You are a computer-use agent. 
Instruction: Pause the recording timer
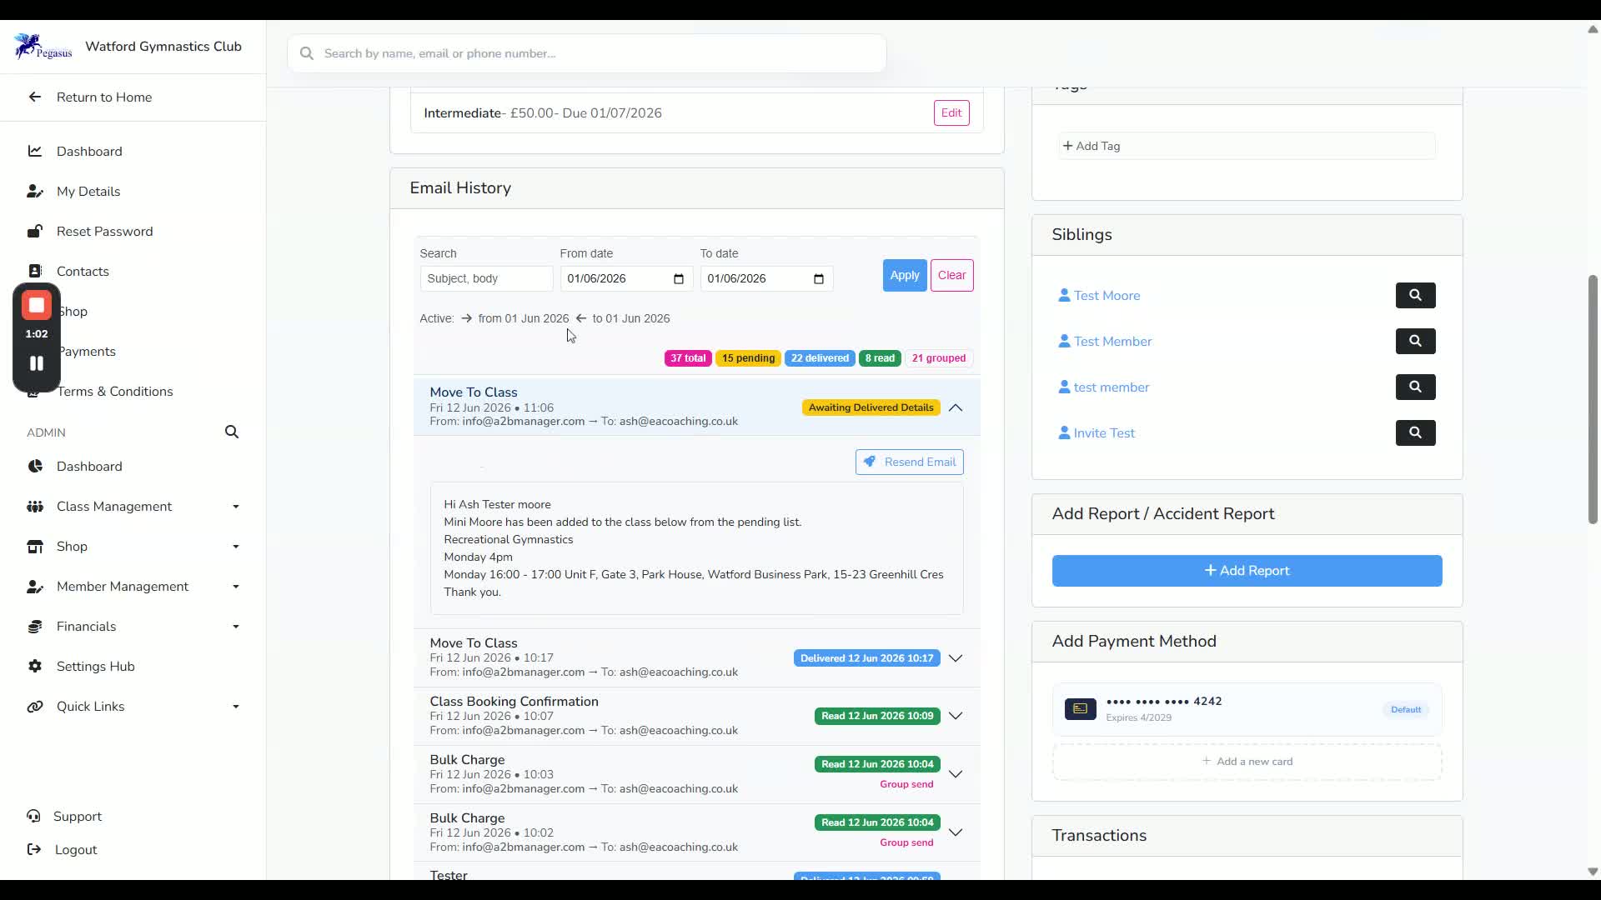pyautogui.click(x=37, y=363)
